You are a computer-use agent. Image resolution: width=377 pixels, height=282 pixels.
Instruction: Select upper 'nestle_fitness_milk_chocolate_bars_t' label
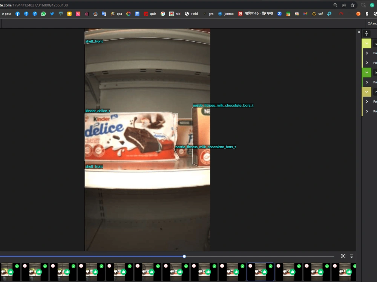pos(223,106)
